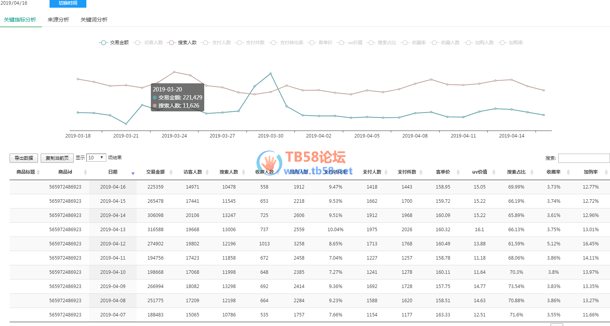Click sort icon next to 收藏率 header
Viewport: 610px width, 326px height.
point(568,172)
